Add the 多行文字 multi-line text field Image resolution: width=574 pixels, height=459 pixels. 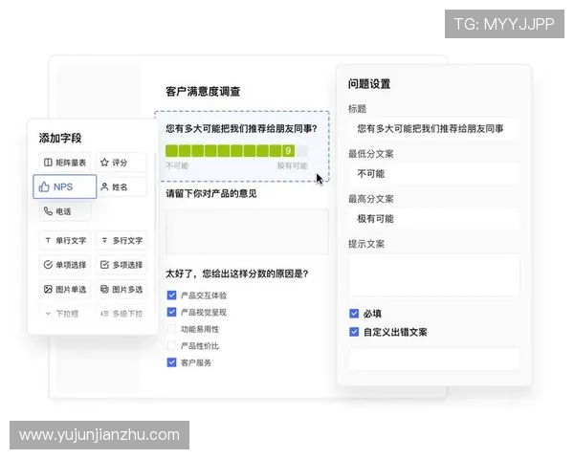point(121,240)
